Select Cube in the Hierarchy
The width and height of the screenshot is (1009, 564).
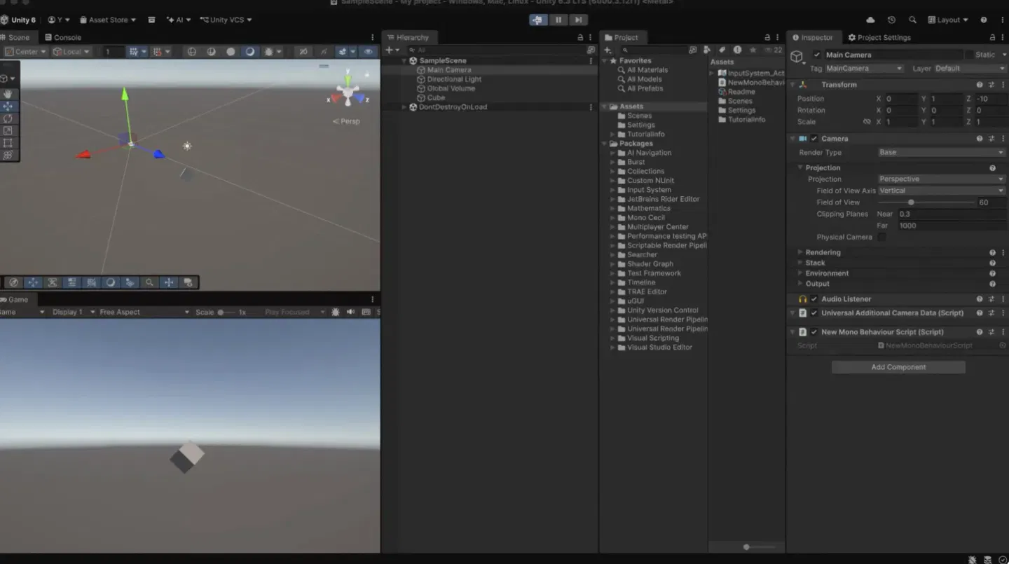click(436, 98)
